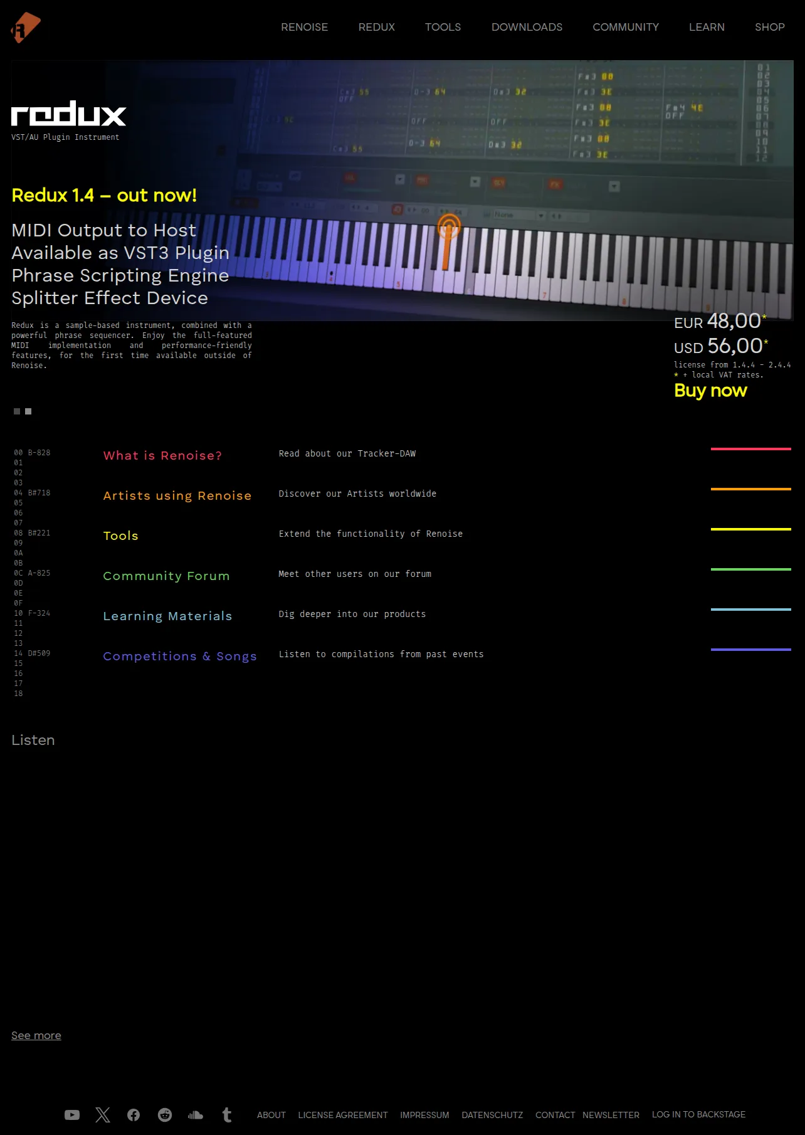The height and width of the screenshot is (1135, 805).
Task: Click "Splitter Effect Device" feature line
Action: 110,298
